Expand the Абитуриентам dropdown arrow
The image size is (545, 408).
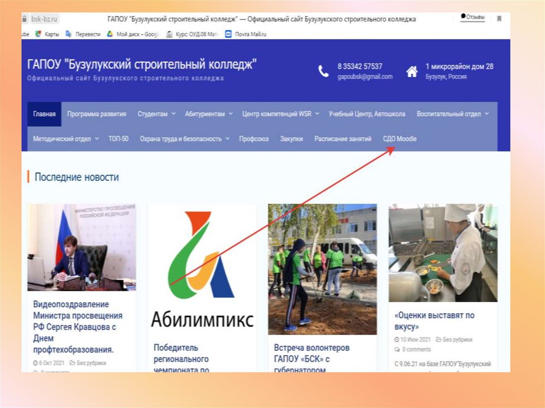(230, 114)
